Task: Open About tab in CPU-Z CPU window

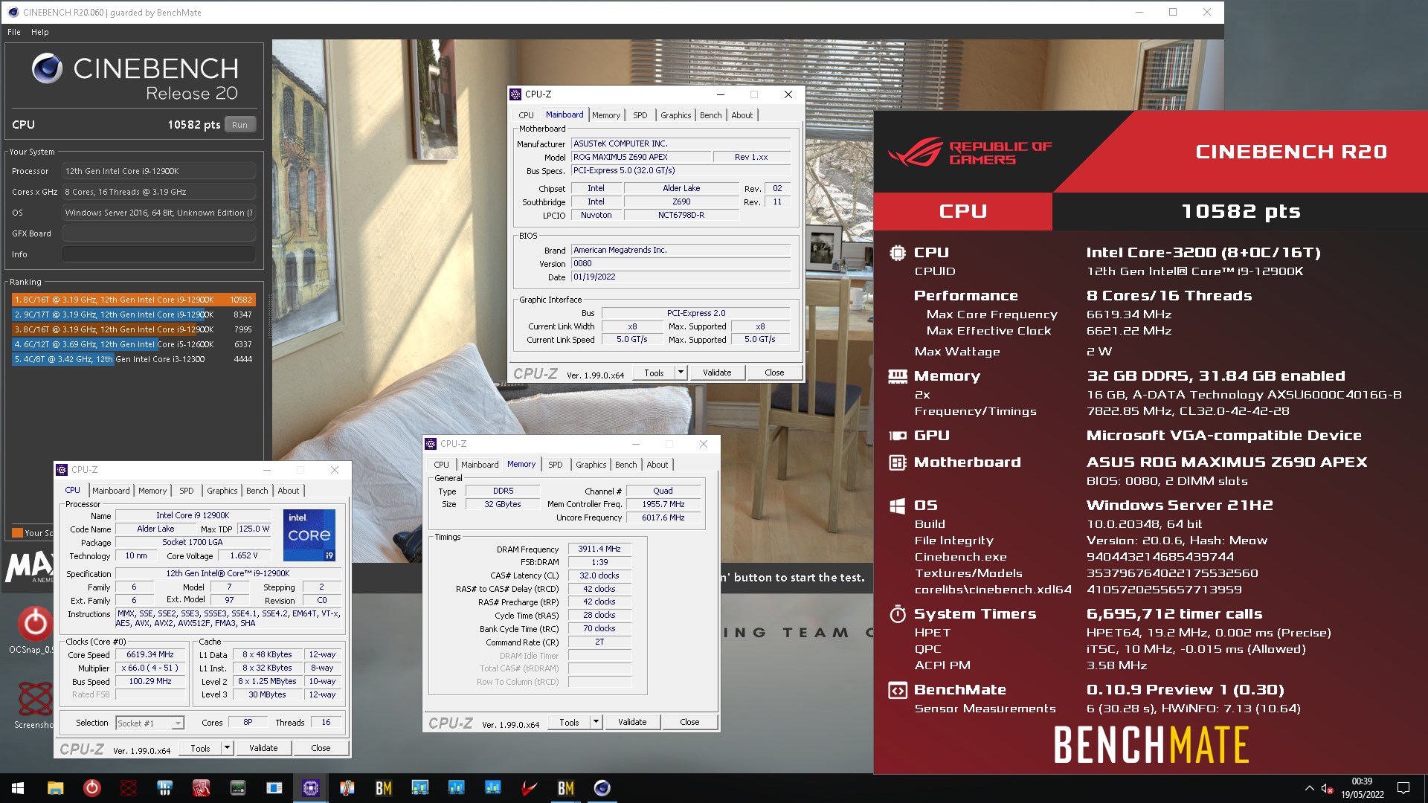Action: pos(289,491)
